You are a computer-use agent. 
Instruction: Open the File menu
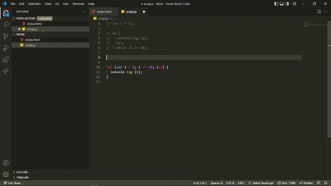[x=12, y=4]
